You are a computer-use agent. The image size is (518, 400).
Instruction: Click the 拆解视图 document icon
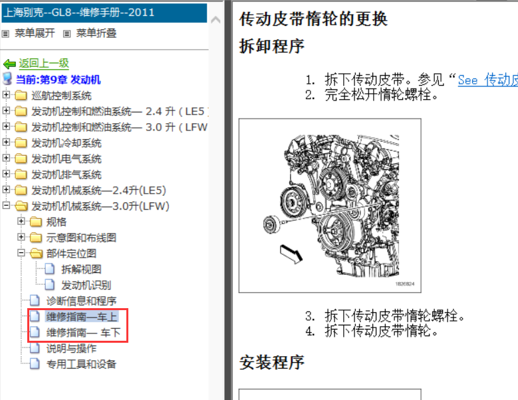50,269
